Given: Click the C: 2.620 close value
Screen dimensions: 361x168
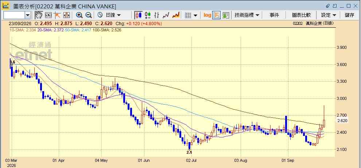Looking at the screenshot, I should 104,23.
